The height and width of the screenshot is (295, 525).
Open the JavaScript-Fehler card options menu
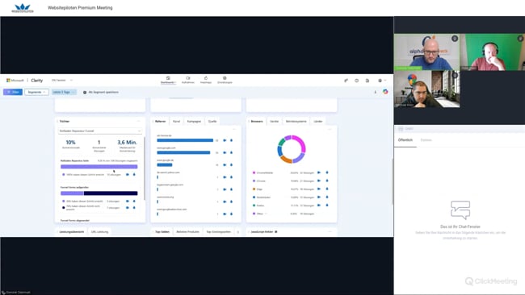point(330,231)
